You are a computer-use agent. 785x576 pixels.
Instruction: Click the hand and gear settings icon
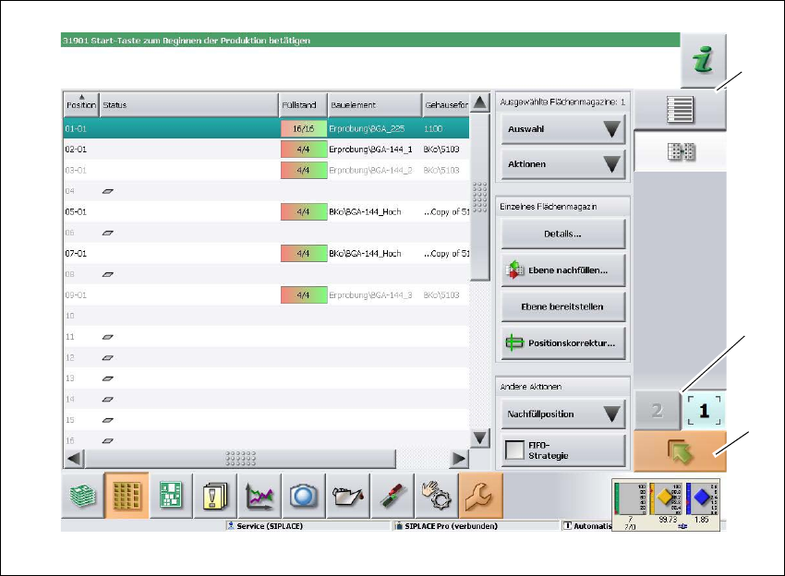437,497
